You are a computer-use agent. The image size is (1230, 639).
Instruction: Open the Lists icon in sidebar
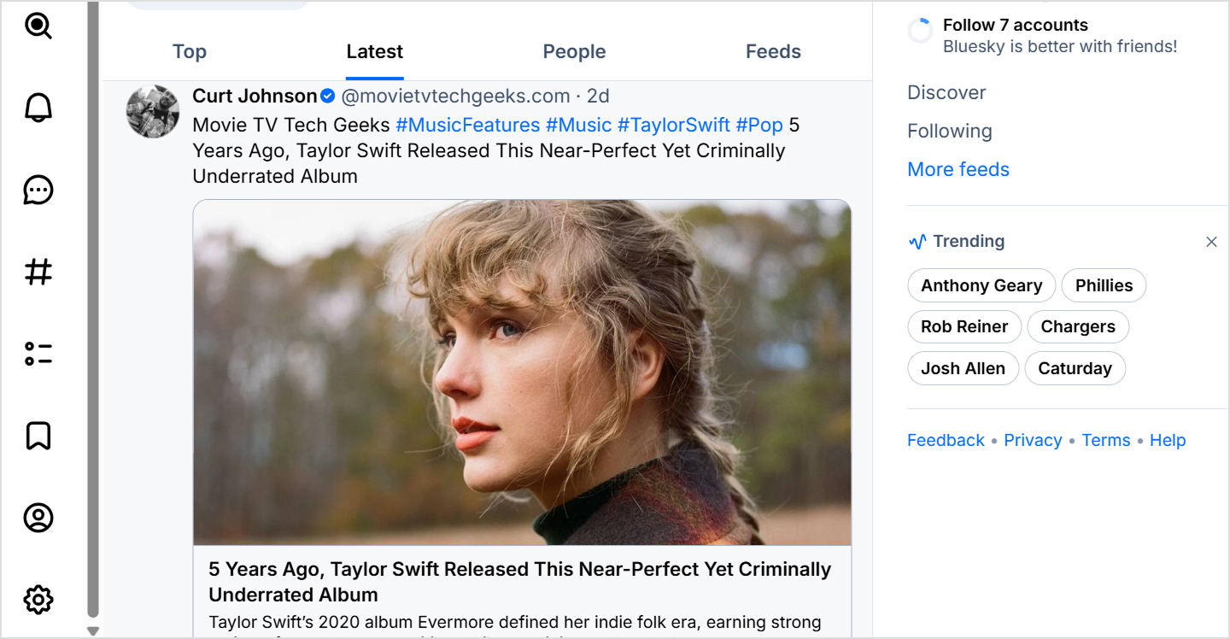coord(38,354)
